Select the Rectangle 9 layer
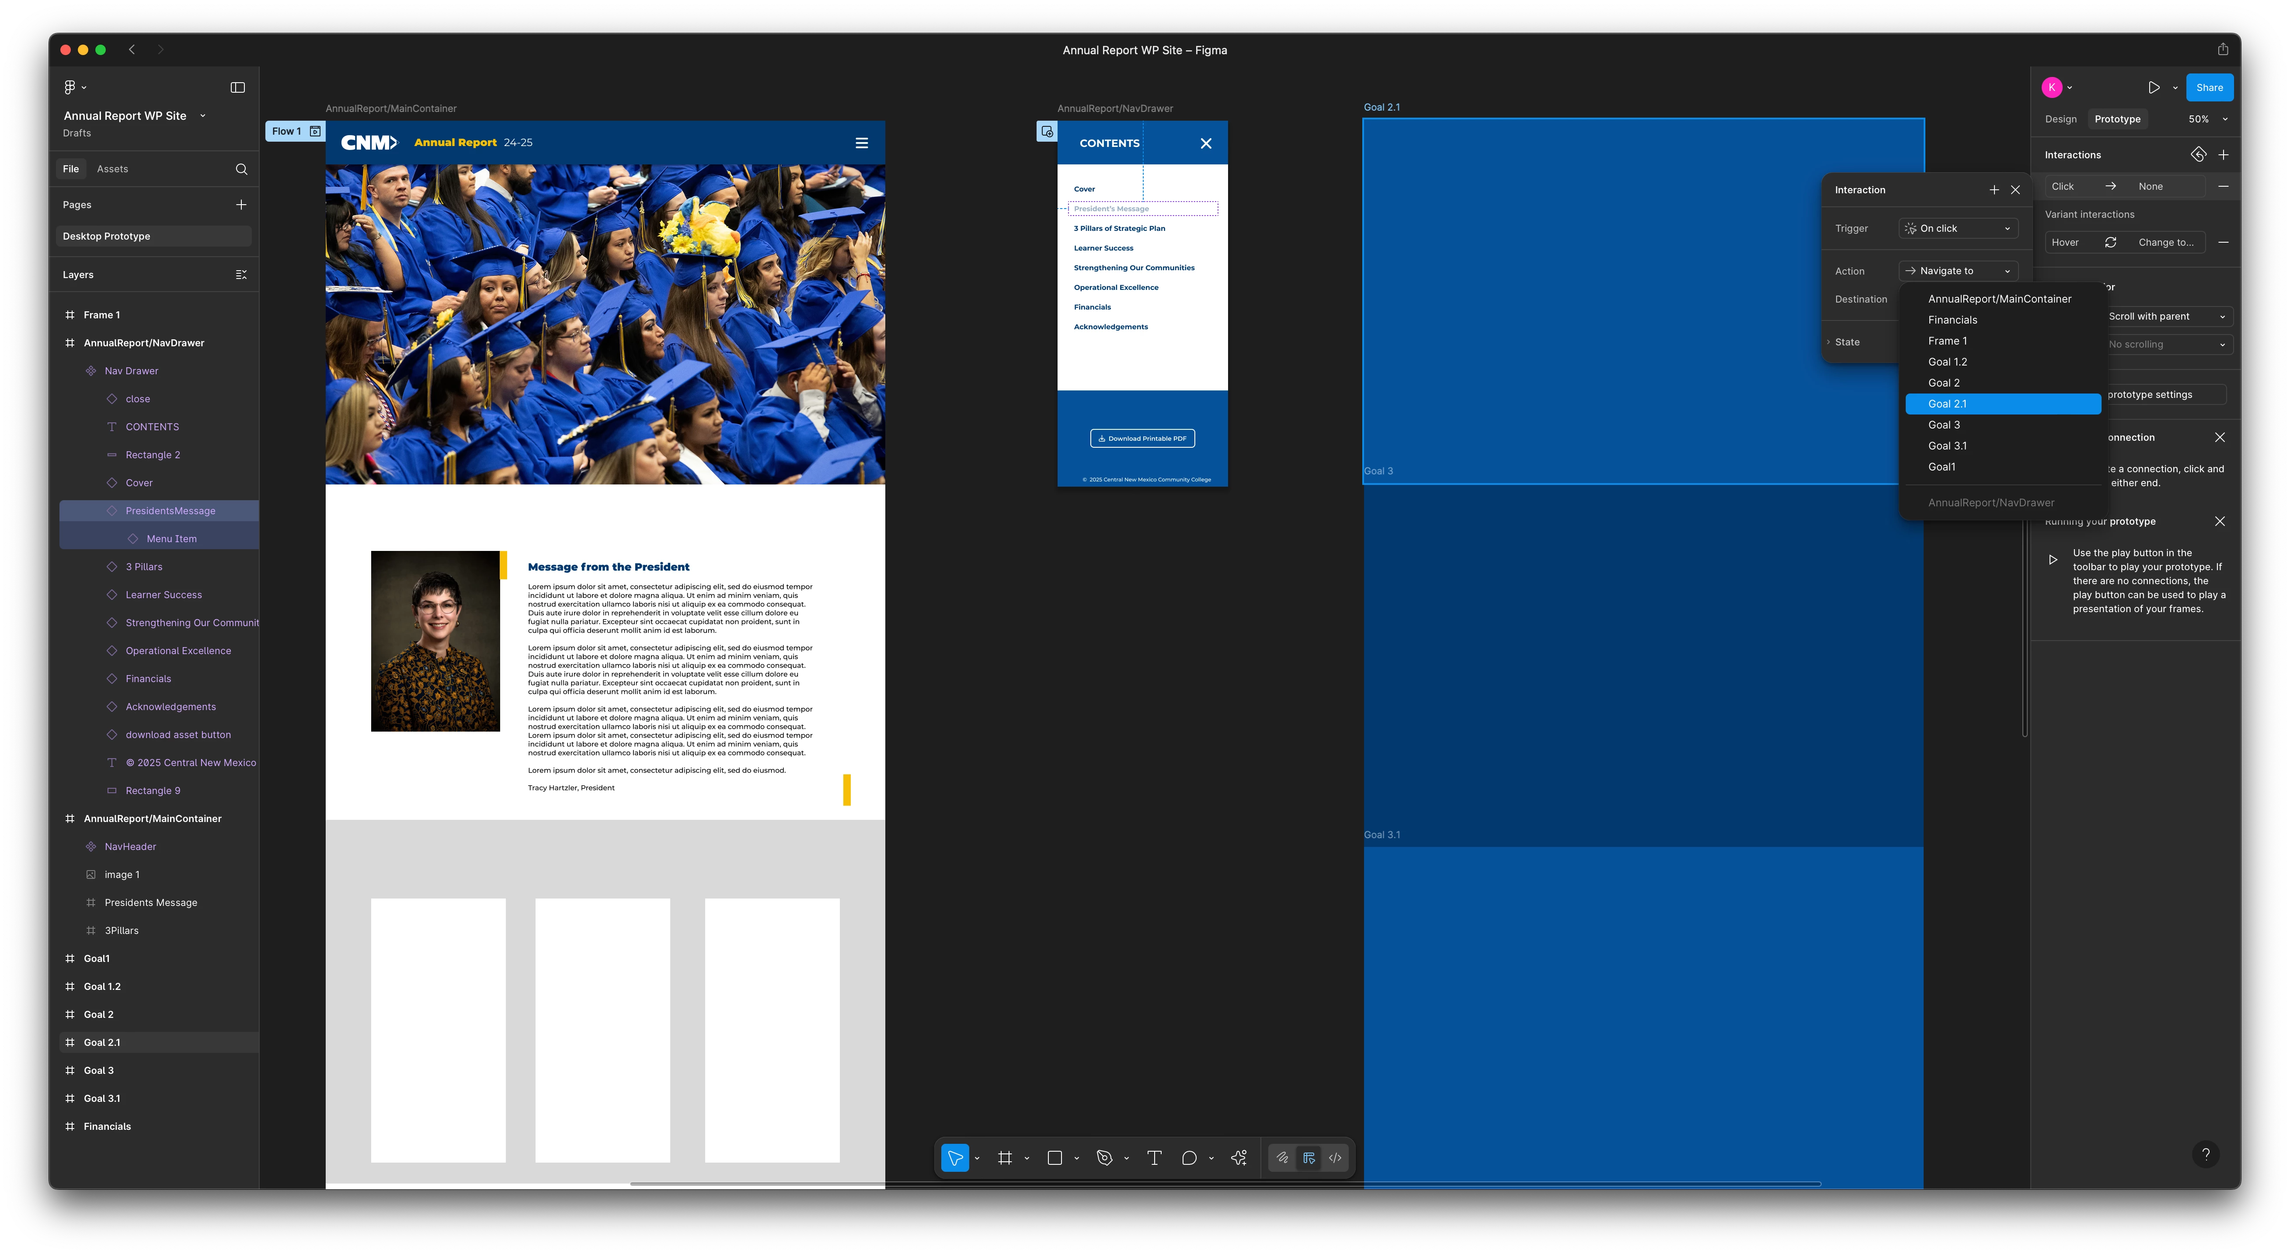2290x1254 pixels. (158, 791)
